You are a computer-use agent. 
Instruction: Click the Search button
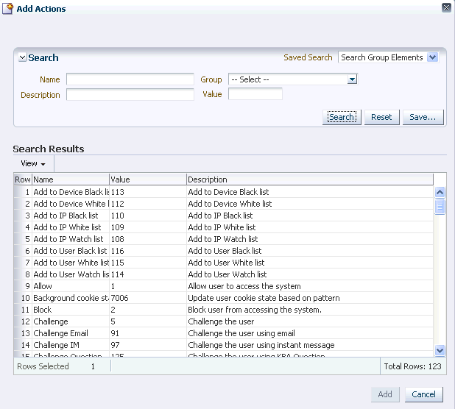coord(342,117)
